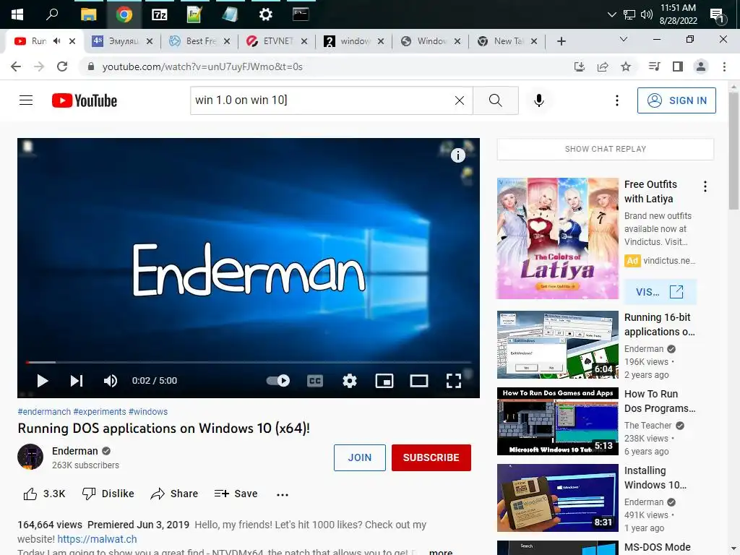Play the Enderman video
The image size is (740, 555).
tap(43, 381)
